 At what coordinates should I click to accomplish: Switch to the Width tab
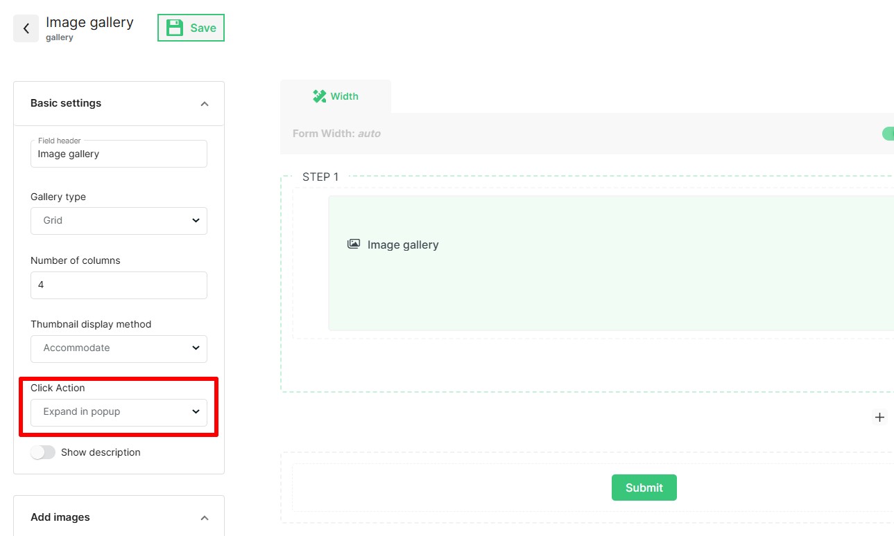[x=336, y=96]
